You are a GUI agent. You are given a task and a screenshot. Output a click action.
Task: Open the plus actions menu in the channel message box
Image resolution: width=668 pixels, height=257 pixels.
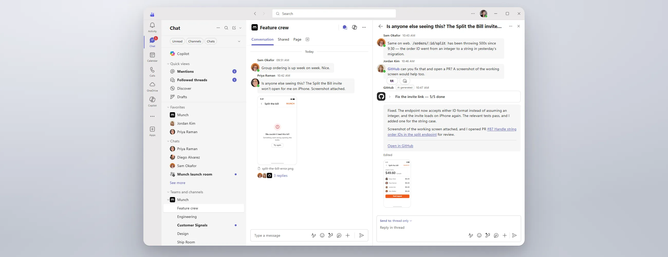coord(348,235)
